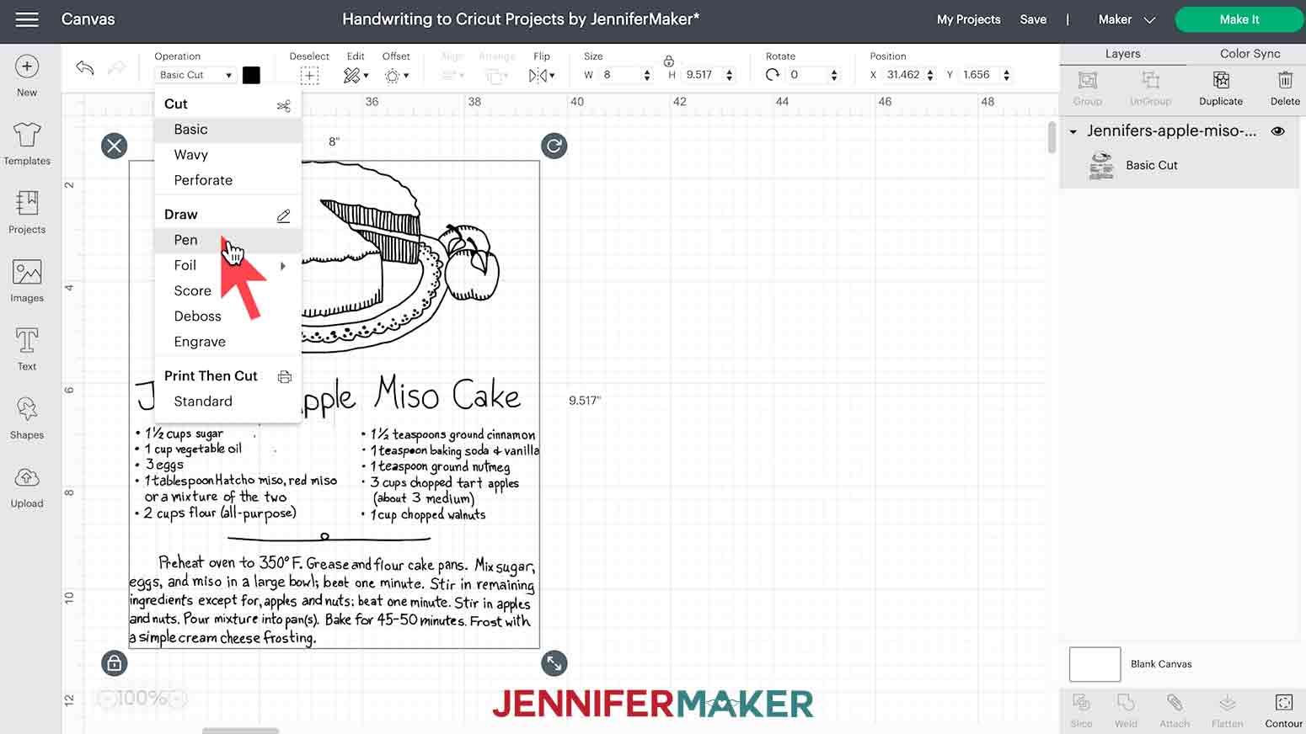Click the Y position input field
This screenshot has height=734, width=1306.
tap(980, 75)
